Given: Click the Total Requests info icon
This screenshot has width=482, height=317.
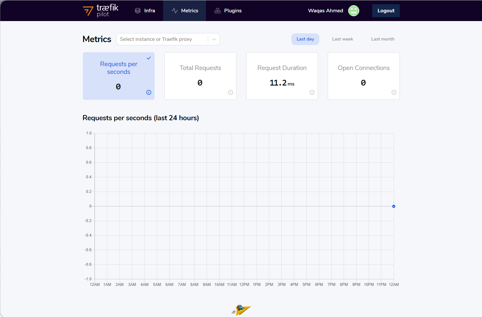Looking at the screenshot, I should point(230,92).
